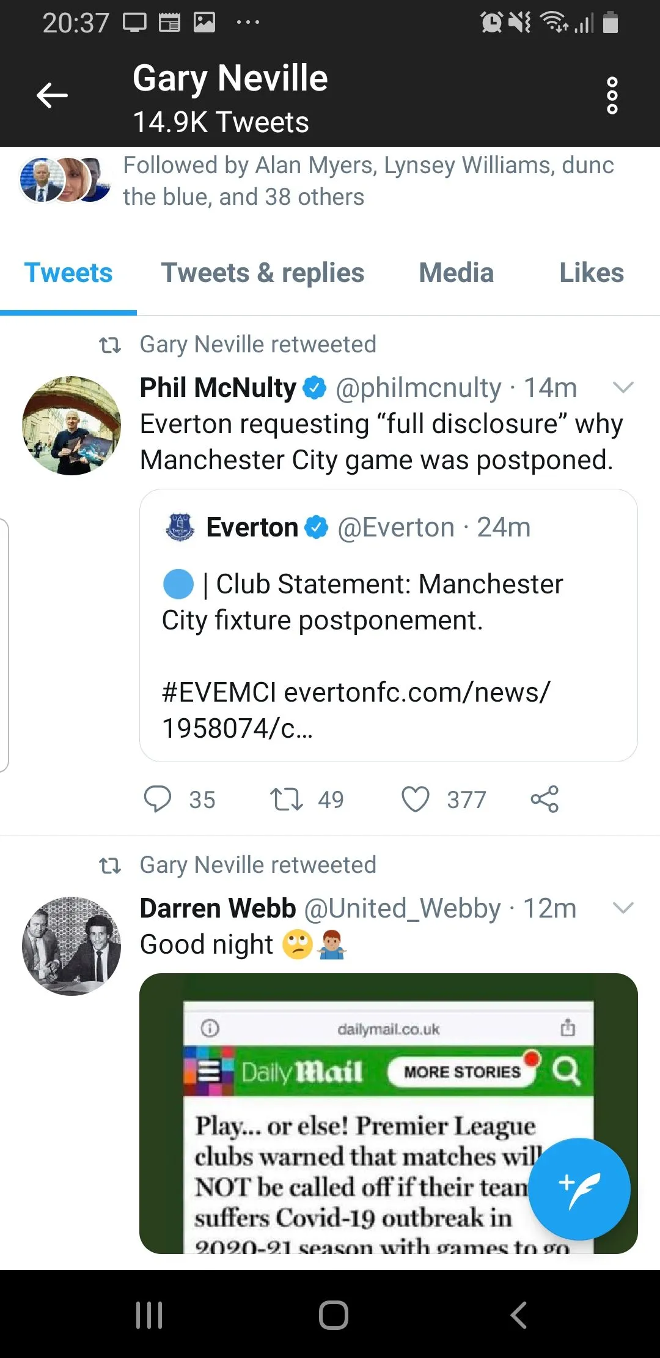
Task: Retweet Phil McNulty's tweet
Action: [287, 799]
